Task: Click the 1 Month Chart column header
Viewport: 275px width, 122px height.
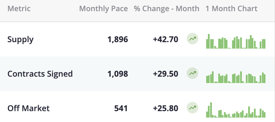Action: click(232, 9)
